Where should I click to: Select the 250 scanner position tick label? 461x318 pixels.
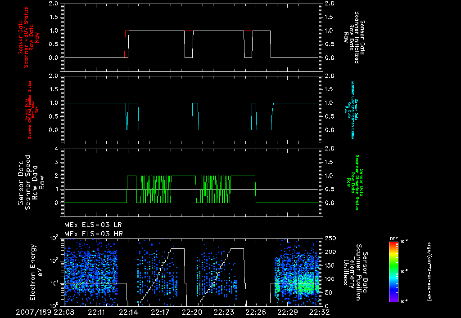pyautogui.click(x=330, y=238)
